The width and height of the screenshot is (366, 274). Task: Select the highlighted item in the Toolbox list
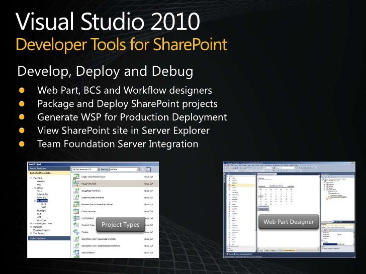241,185
